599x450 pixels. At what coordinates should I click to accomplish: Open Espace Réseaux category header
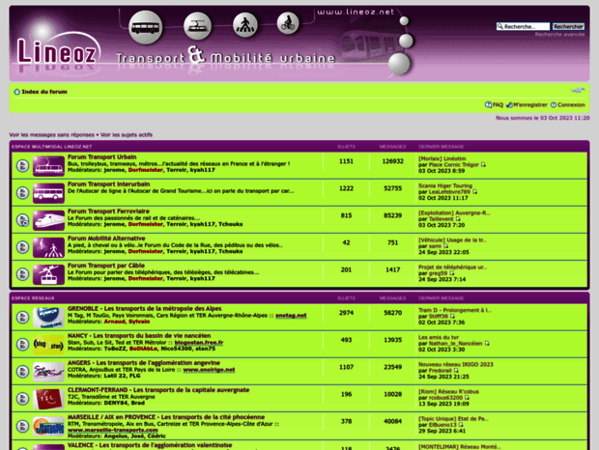click(x=33, y=298)
